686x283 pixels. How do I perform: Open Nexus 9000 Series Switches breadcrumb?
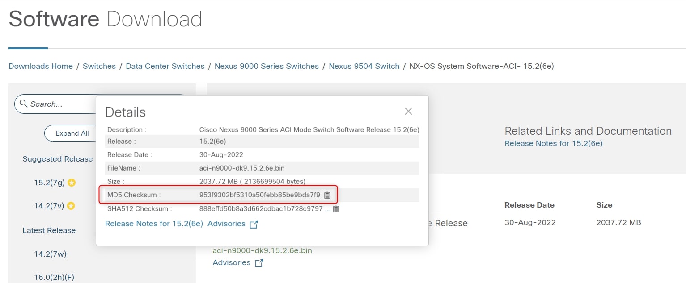267,66
